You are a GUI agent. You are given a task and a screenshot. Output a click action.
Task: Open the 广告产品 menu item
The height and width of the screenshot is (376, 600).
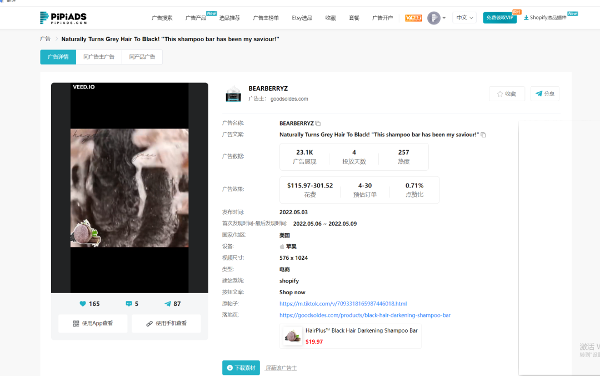tap(196, 18)
